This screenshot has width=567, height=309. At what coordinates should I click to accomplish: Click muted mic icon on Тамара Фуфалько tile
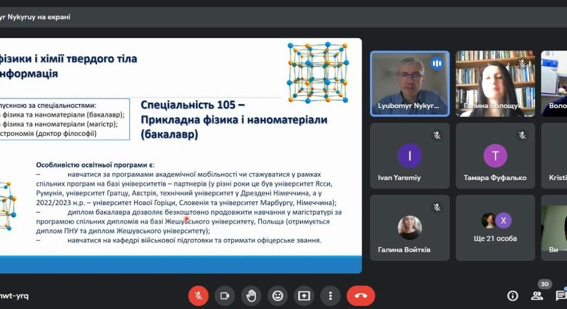(522, 135)
